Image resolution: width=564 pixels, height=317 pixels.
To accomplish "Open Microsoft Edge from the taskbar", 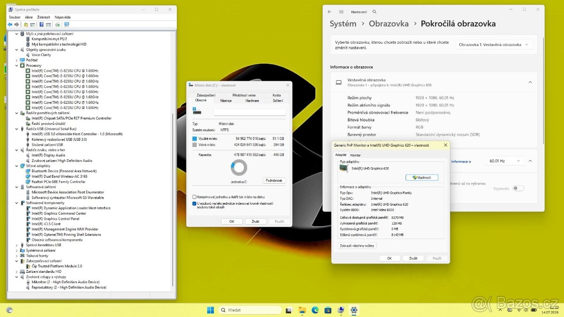I will coord(315,310).
